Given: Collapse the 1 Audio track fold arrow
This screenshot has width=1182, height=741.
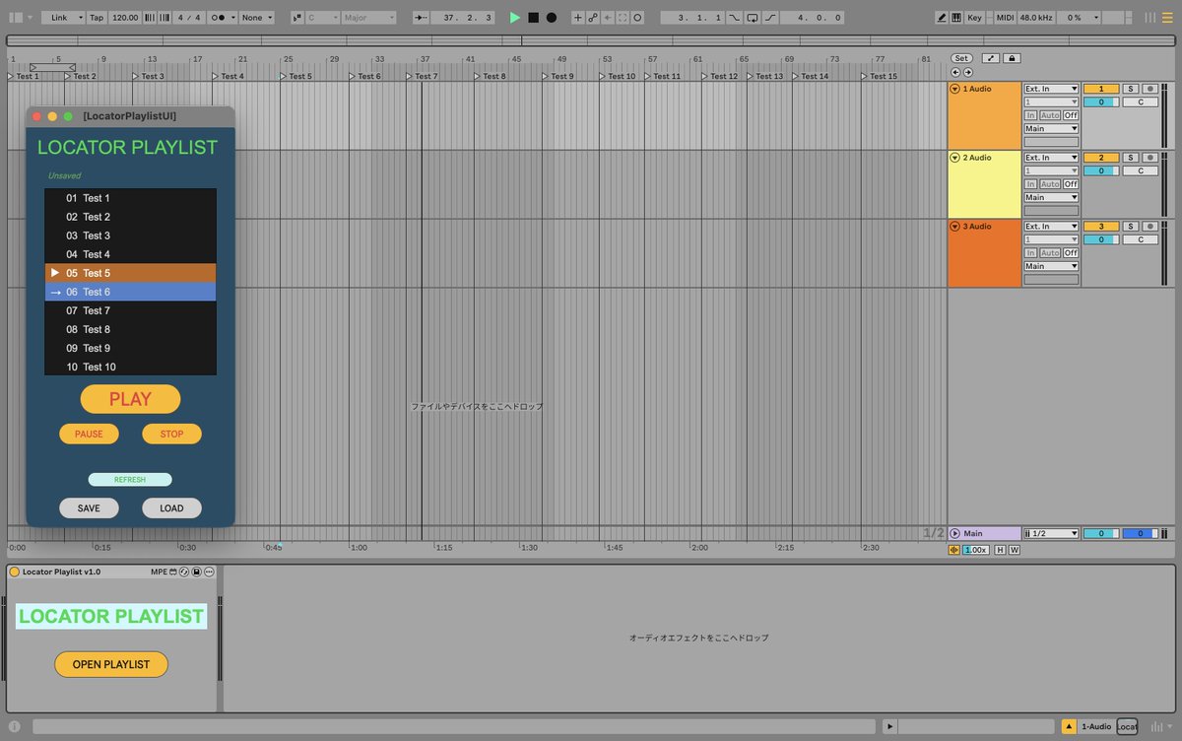Looking at the screenshot, I should click(x=955, y=89).
